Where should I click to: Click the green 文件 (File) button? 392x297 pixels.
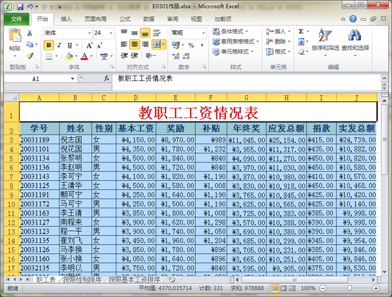[x=16, y=19]
